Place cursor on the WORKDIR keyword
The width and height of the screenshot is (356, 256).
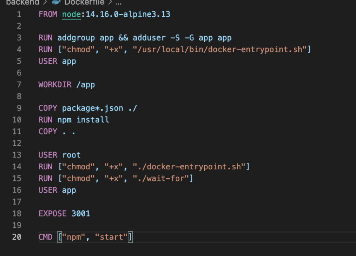pyautogui.click(x=55, y=84)
